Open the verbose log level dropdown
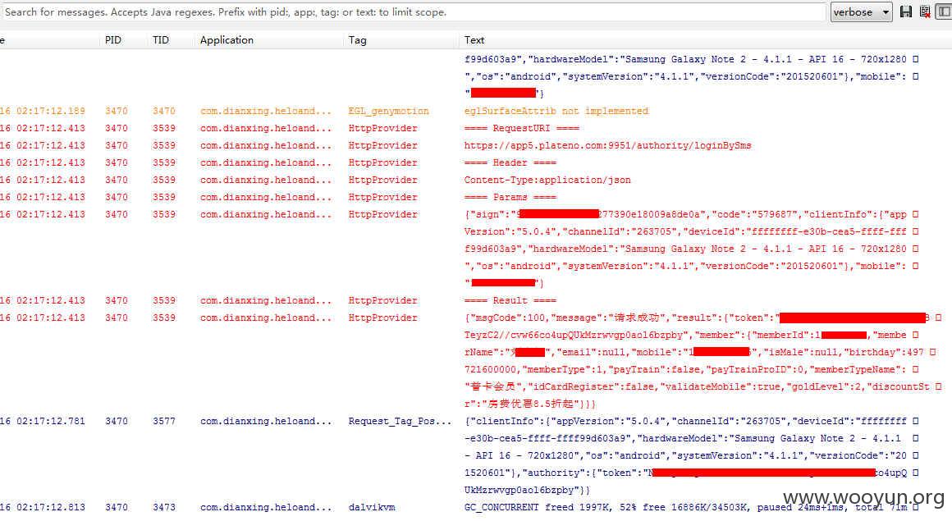This screenshot has height=521, width=952. (x=861, y=12)
